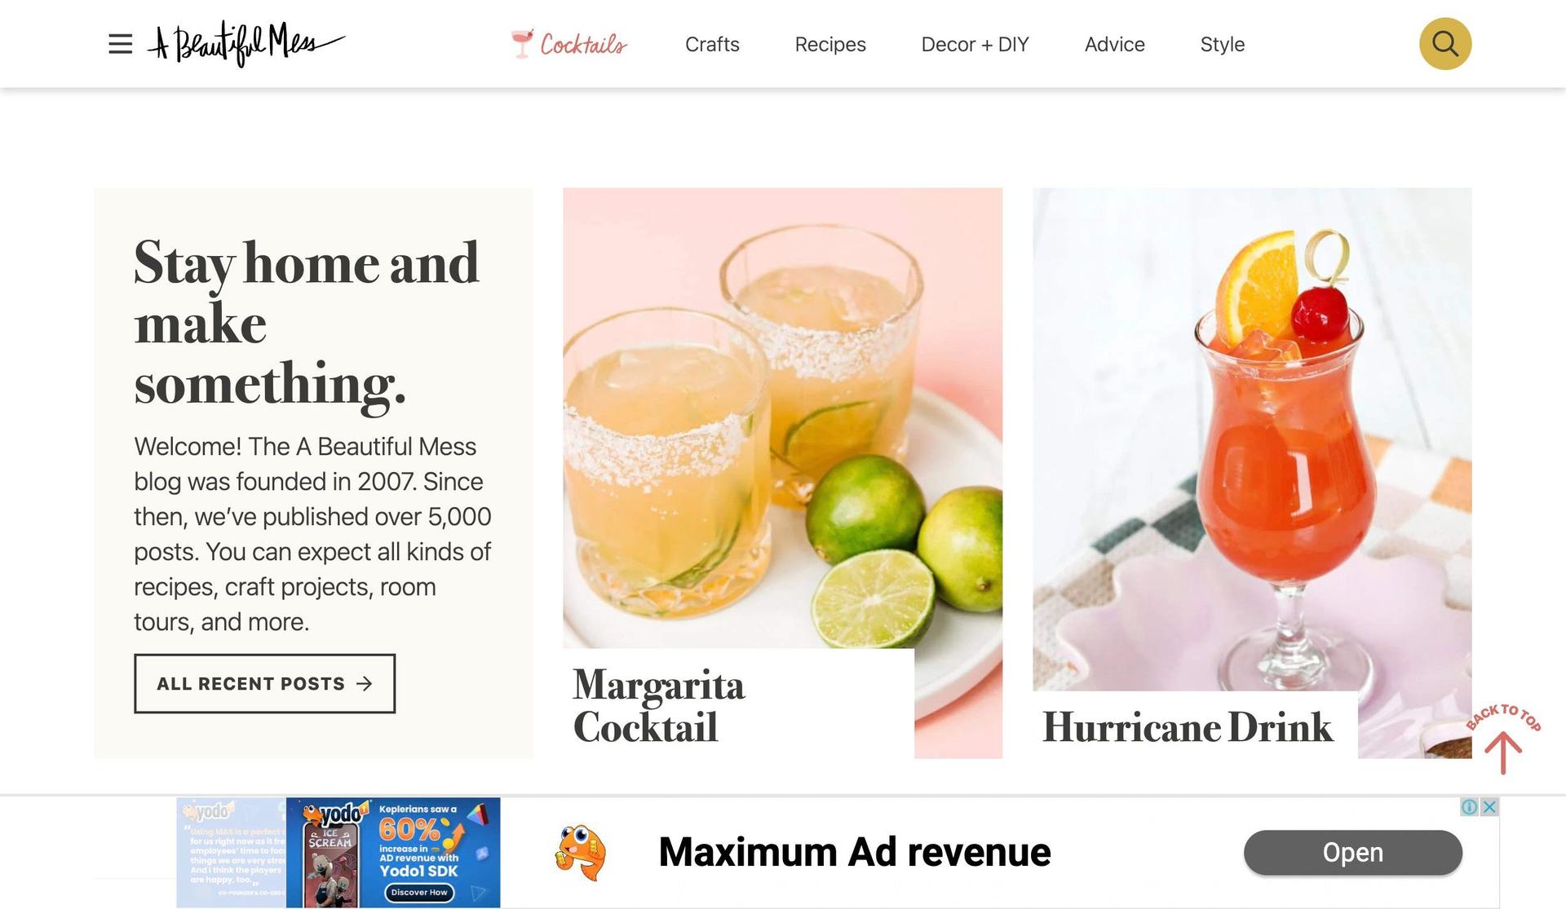Toggle the hamburger menu sidebar
The image size is (1566, 909).
tap(118, 43)
